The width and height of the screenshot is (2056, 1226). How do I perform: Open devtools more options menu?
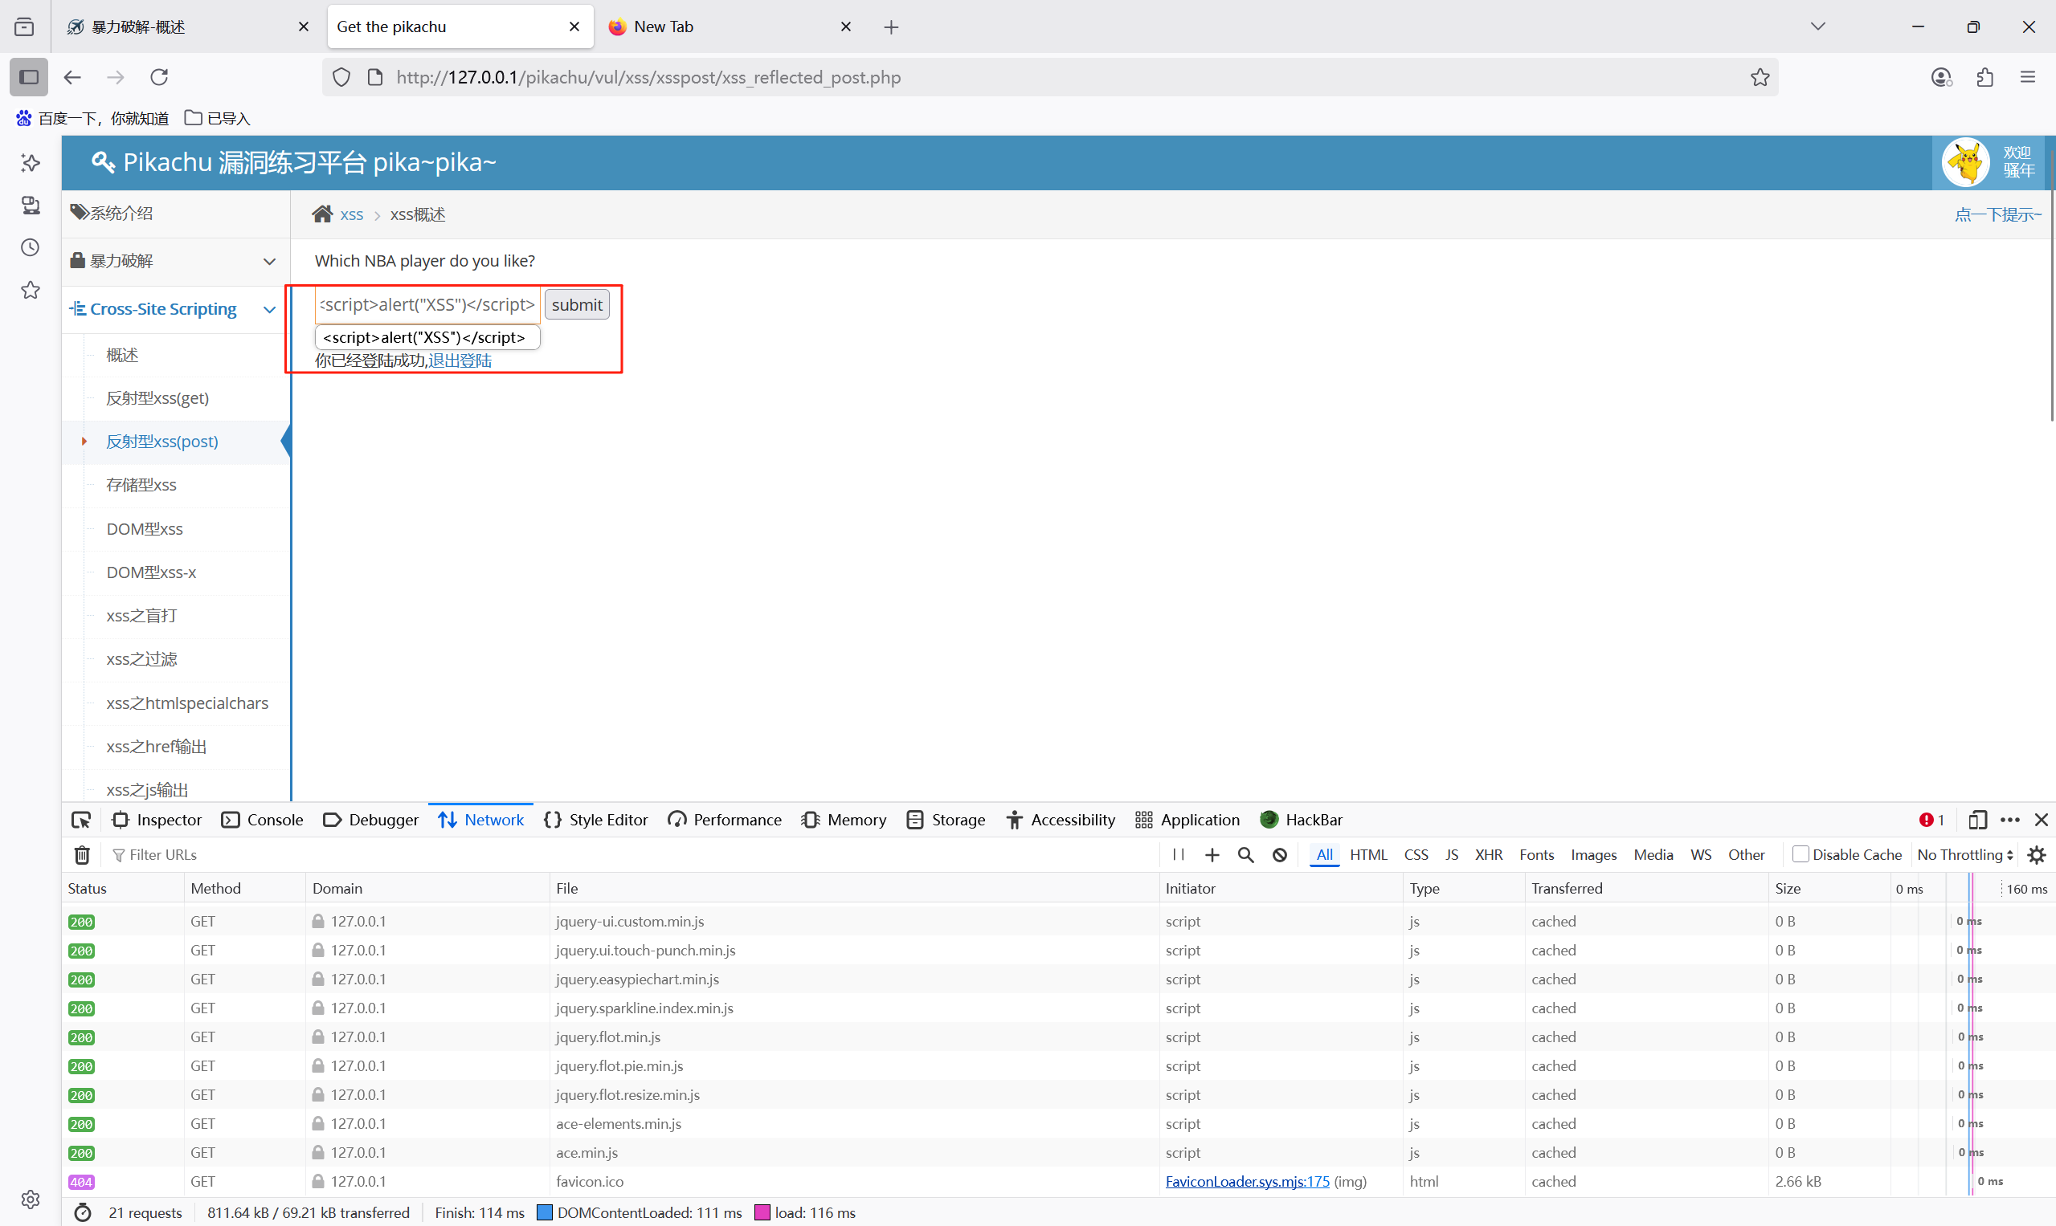[x=2009, y=820]
